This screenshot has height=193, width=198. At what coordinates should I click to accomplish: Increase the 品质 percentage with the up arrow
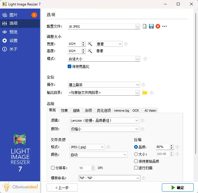pos(171,146)
